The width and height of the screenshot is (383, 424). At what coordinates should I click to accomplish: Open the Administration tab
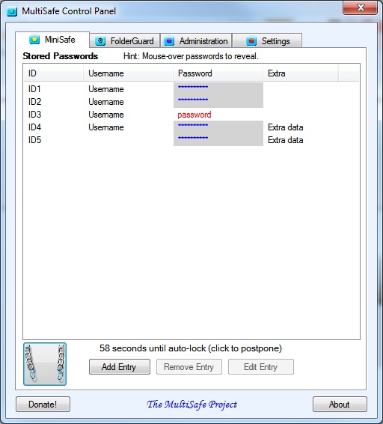tap(196, 41)
